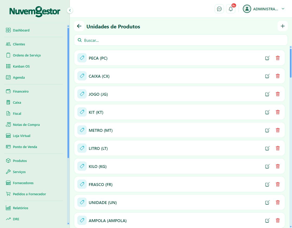Edit the KILO (KG) unit
The height and width of the screenshot is (228, 292).
[x=267, y=166]
